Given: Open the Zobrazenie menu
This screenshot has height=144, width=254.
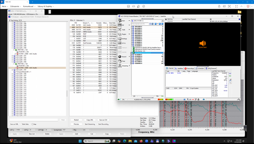Looking at the screenshot, I should pos(15,6).
